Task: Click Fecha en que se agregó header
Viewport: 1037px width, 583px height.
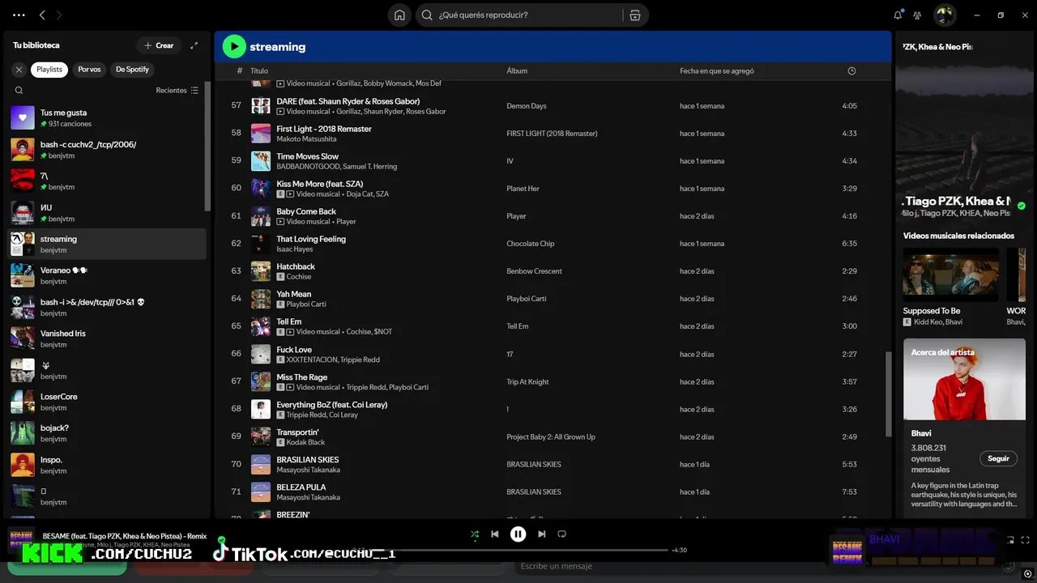Action: tap(717, 71)
